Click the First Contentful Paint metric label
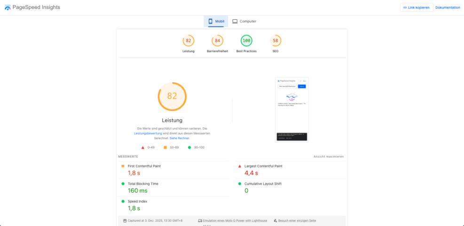 (144, 166)
